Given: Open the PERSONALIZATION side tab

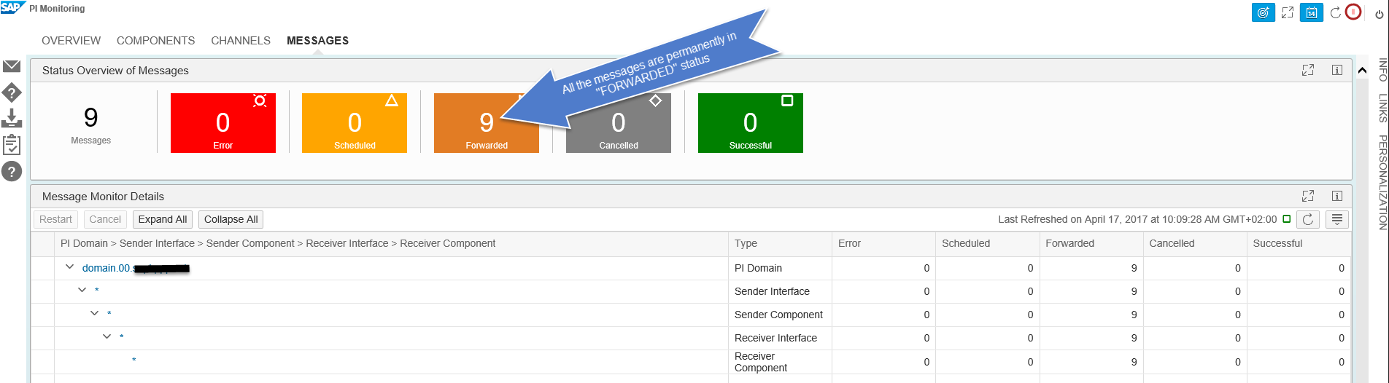Looking at the screenshot, I should (1382, 183).
